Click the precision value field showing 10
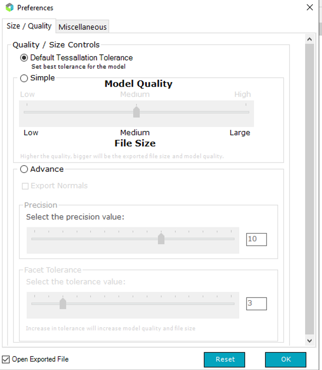The height and width of the screenshot is (370, 322). point(256,239)
